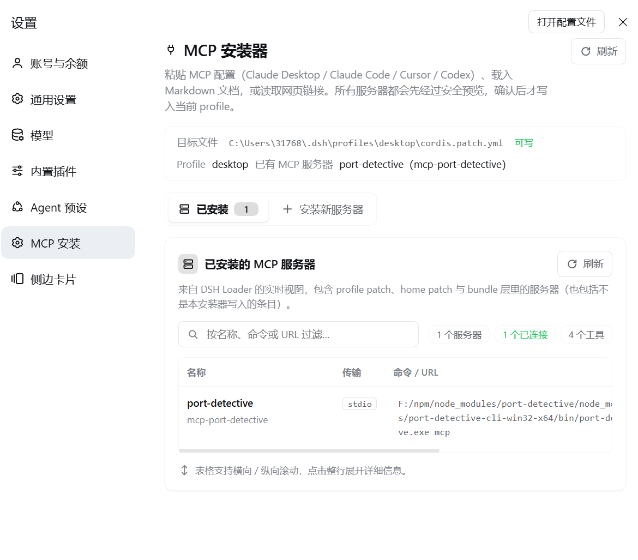Click the 命令 / URL column header
638x560 pixels.
click(416, 372)
